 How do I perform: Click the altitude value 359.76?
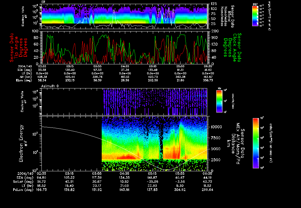pos(98,77)
